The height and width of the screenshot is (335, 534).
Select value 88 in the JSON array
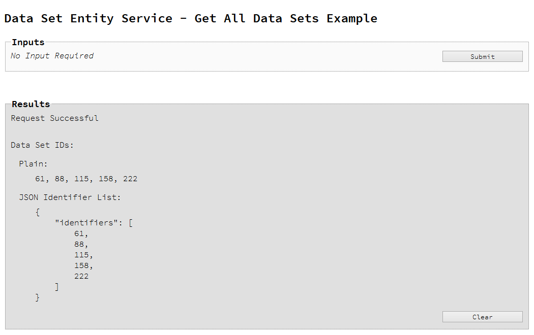(x=79, y=245)
